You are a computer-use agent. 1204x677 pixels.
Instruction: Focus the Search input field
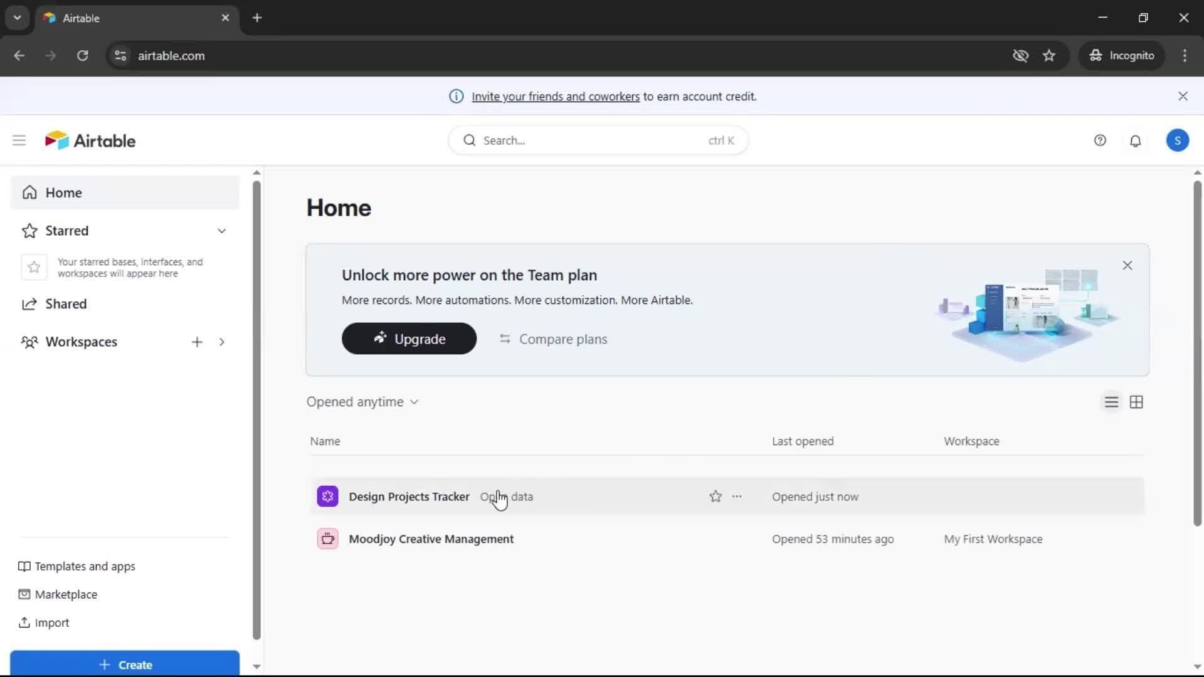(x=589, y=140)
